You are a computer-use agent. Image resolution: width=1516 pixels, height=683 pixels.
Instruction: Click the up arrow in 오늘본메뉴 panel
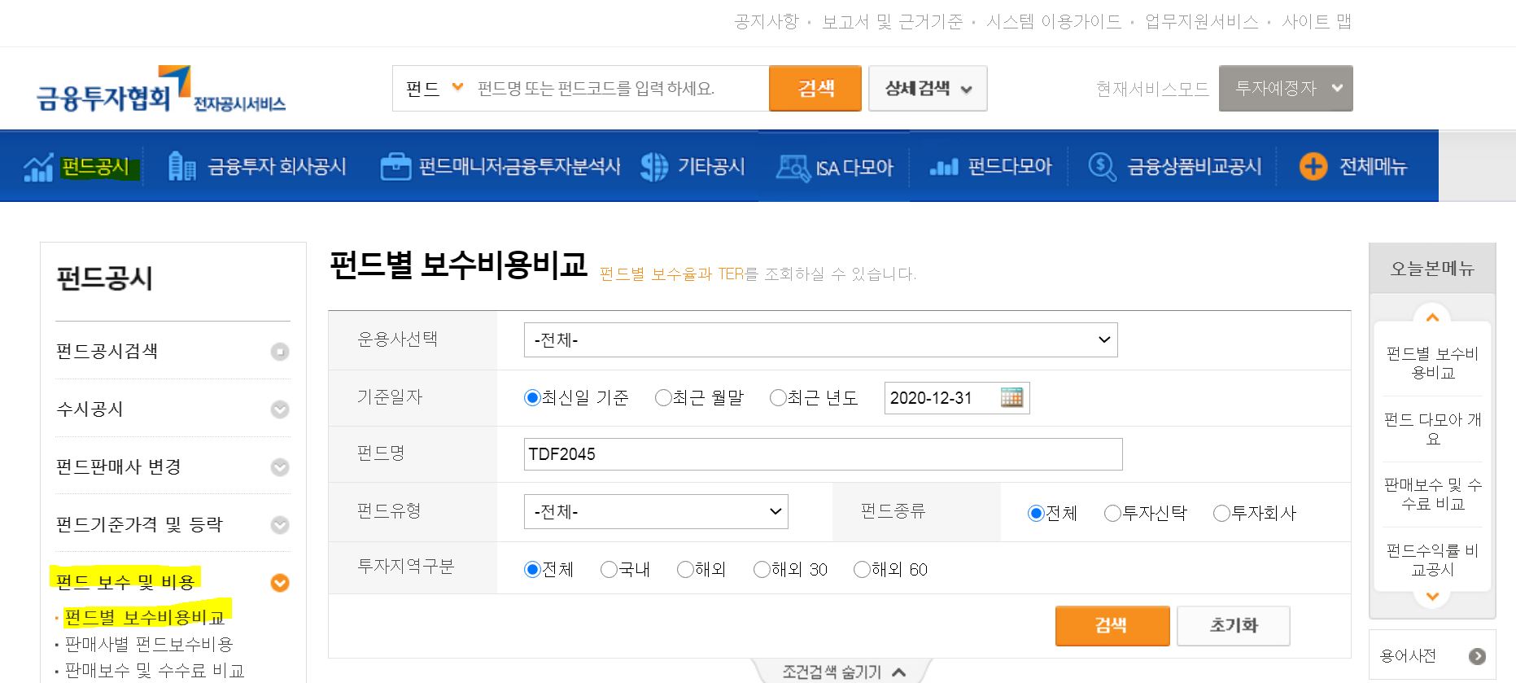tap(1432, 317)
